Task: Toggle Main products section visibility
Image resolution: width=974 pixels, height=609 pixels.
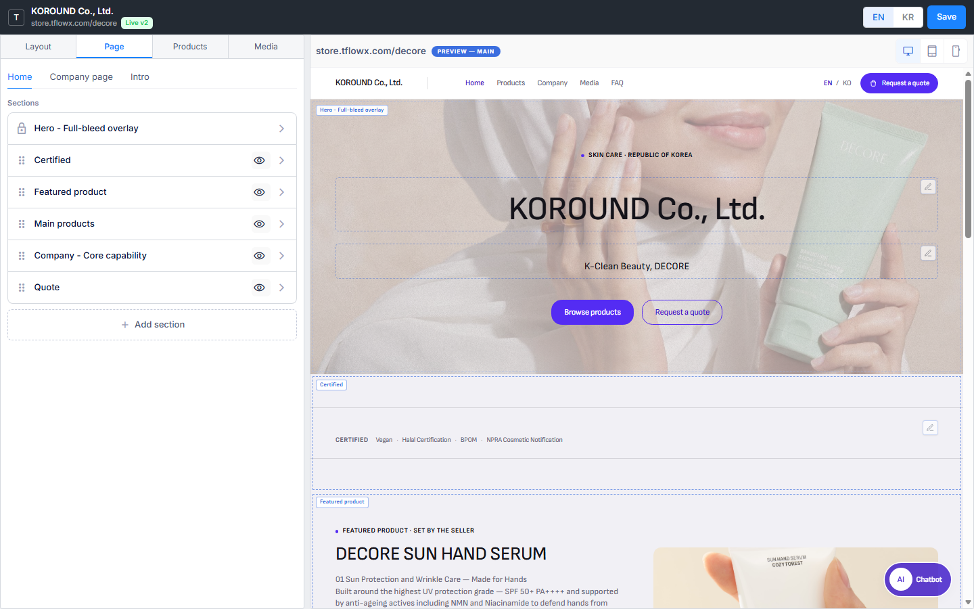Action: click(259, 224)
